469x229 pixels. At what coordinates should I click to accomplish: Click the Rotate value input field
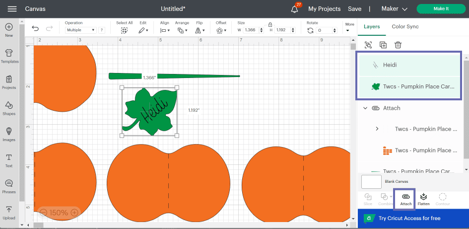(324, 30)
